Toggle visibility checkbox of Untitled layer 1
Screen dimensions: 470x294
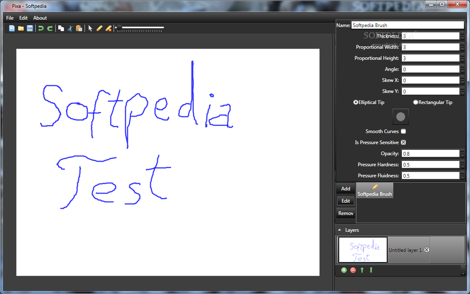point(427,250)
